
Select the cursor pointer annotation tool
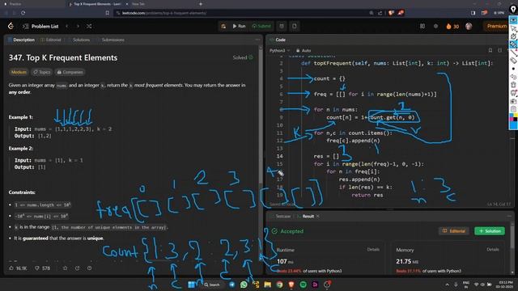tap(513, 28)
